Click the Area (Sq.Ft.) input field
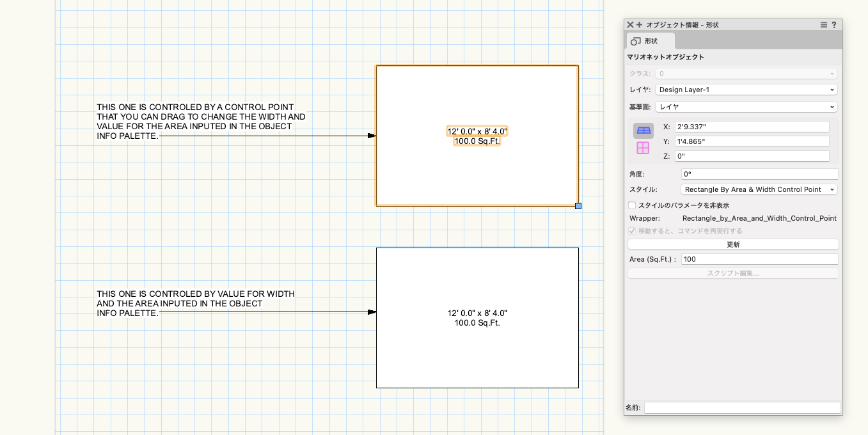Screen dimensions: 868x435 point(759,259)
